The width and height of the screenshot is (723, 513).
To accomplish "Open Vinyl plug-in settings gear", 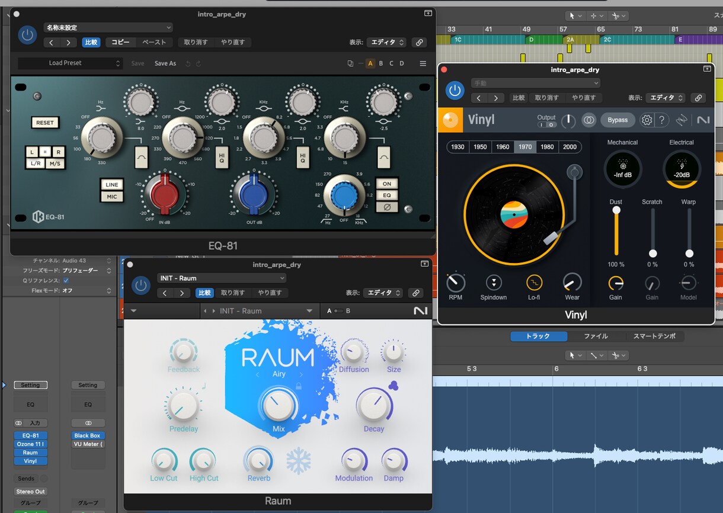I will coord(647,120).
